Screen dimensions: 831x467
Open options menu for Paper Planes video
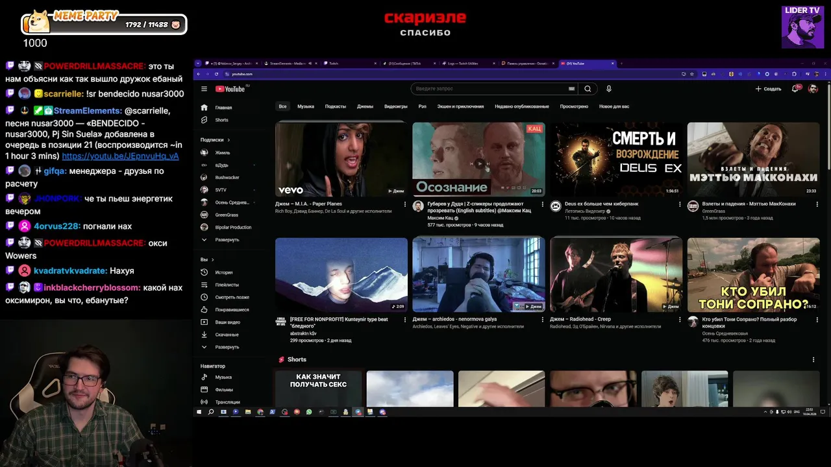point(405,204)
